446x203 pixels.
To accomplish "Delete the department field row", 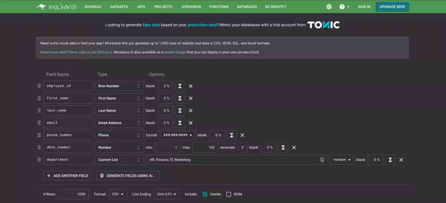I will (401, 160).
